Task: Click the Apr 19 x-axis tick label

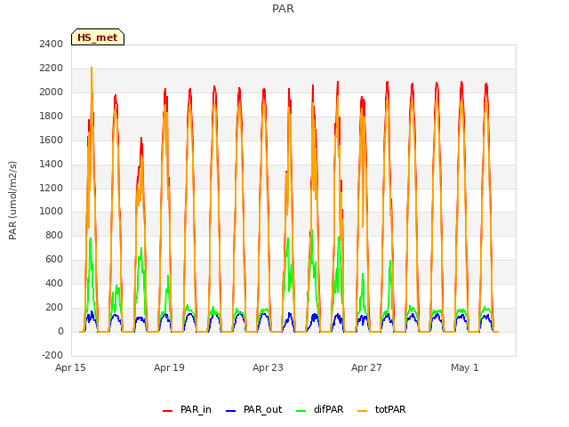Action: pyautogui.click(x=169, y=367)
